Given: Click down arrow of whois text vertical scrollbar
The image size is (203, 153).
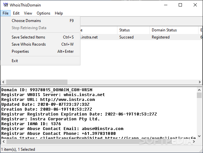Looking at the screenshot, I should tap(199, 136).
